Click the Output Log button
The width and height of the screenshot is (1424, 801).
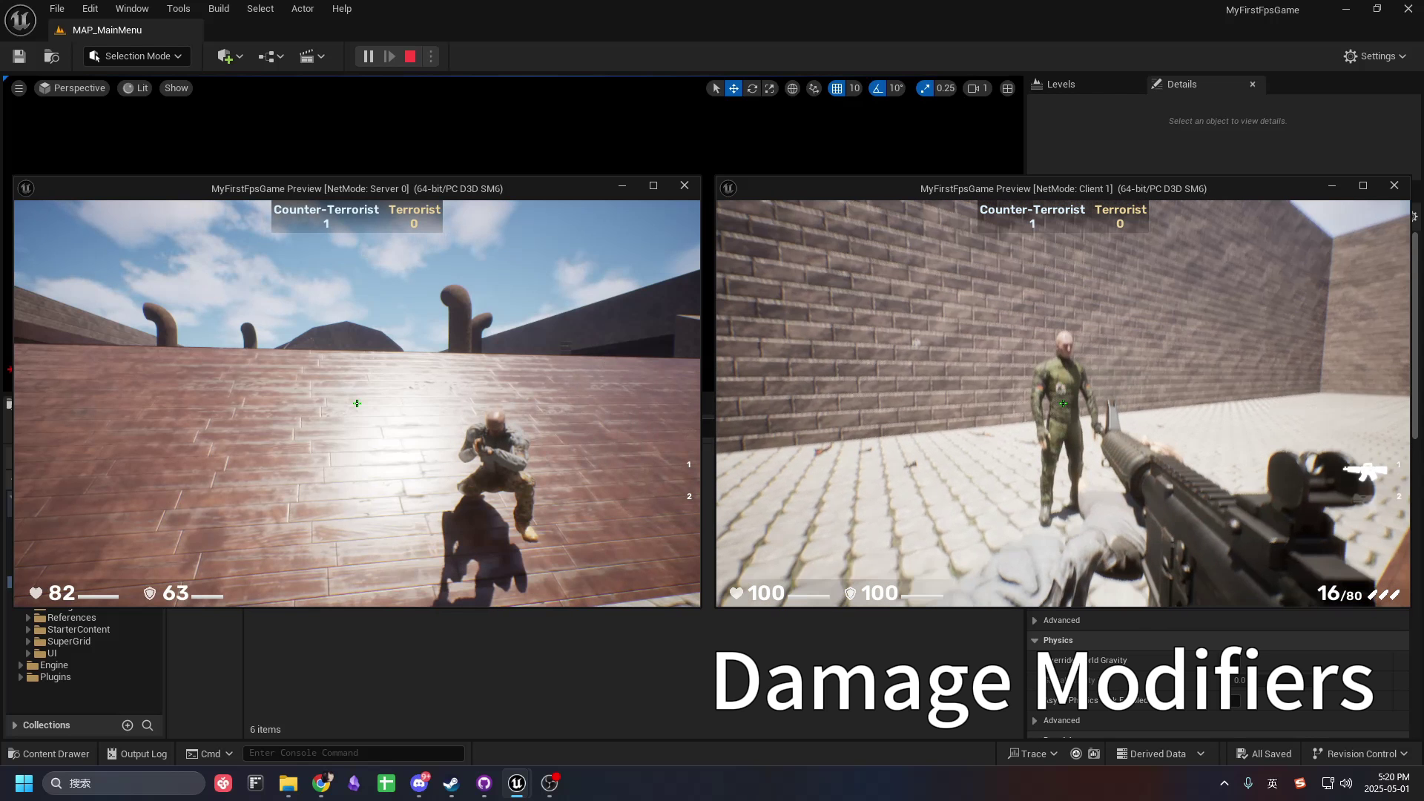click(137, 754)
